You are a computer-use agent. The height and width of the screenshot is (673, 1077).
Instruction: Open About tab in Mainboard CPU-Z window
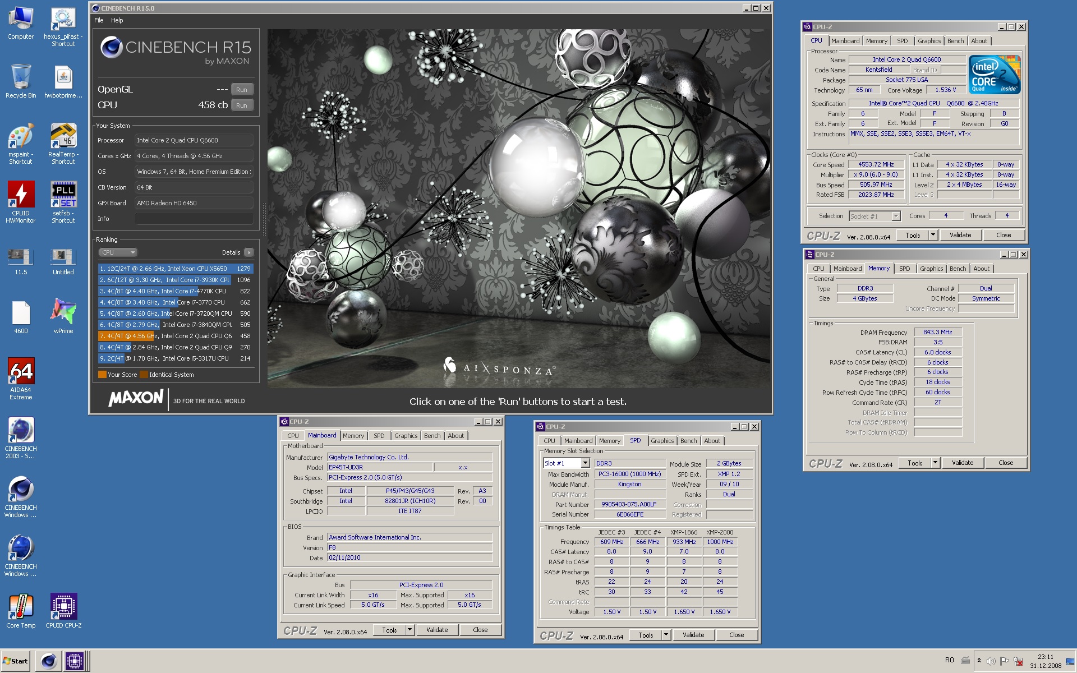tap(455, 436)
